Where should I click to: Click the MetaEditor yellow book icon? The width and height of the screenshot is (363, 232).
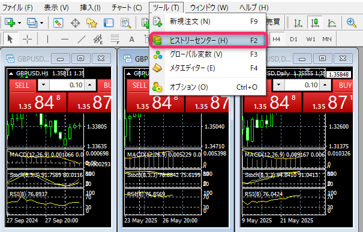pyautogui.click(x=157, y=68)
